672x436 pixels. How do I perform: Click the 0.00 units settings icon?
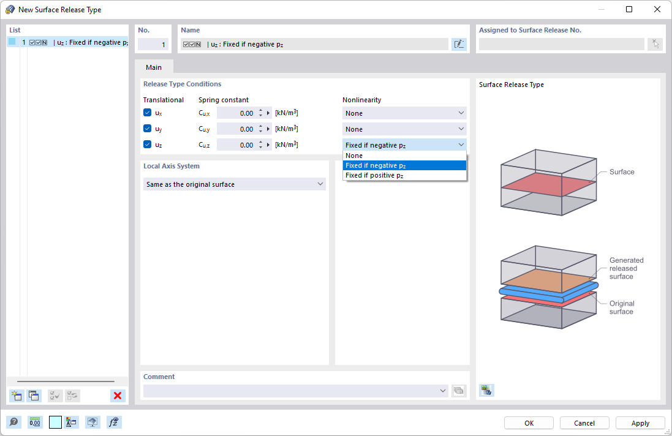(x=35, y=423)
